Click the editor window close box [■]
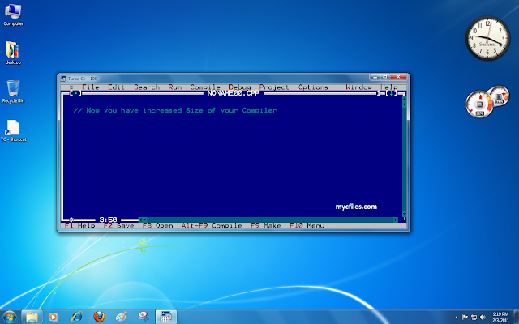Viewport: 519px width, 324px height. (75, 93)
